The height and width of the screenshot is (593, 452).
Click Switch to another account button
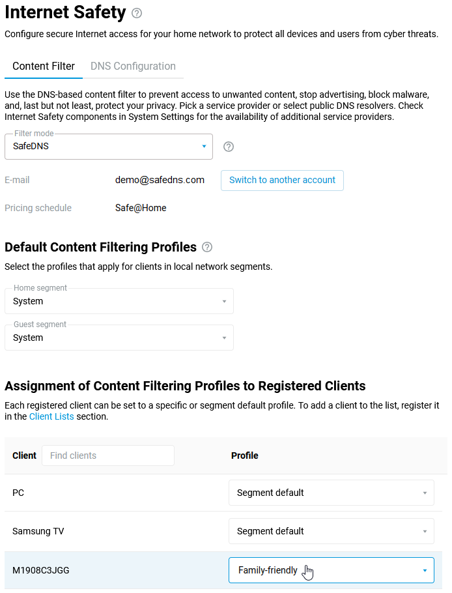282,181
